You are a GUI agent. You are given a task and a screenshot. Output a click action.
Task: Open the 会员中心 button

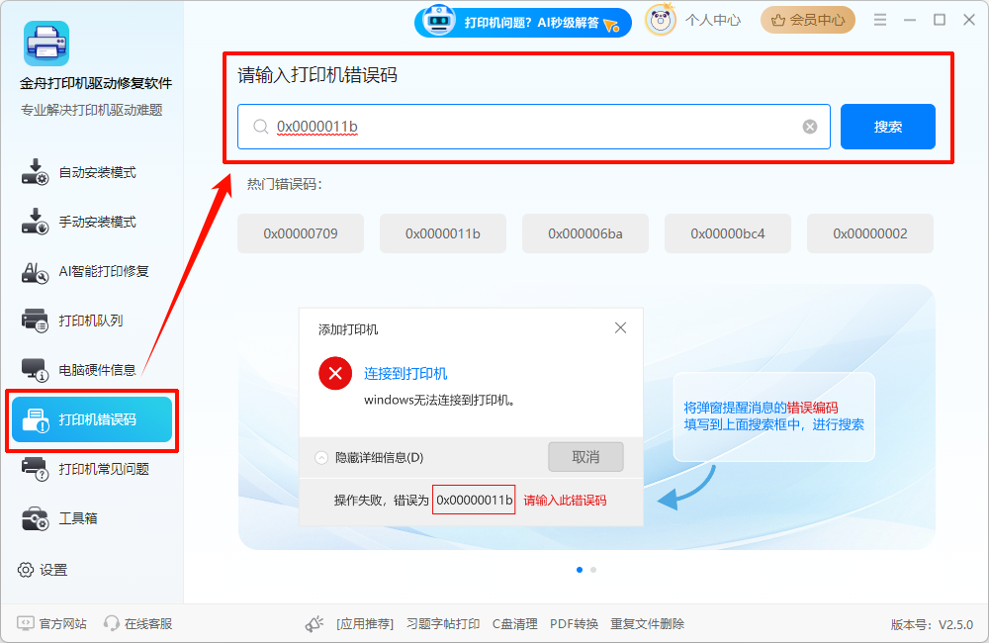807,20
